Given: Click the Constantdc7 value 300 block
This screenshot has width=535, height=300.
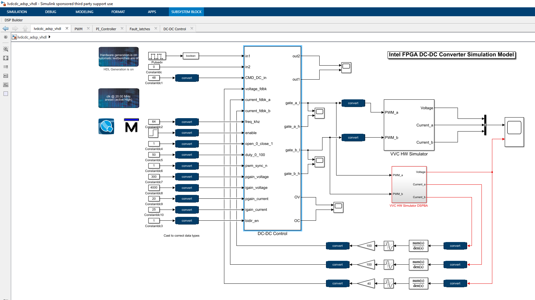Looking at the screenshot, I should tap(154, 177).
